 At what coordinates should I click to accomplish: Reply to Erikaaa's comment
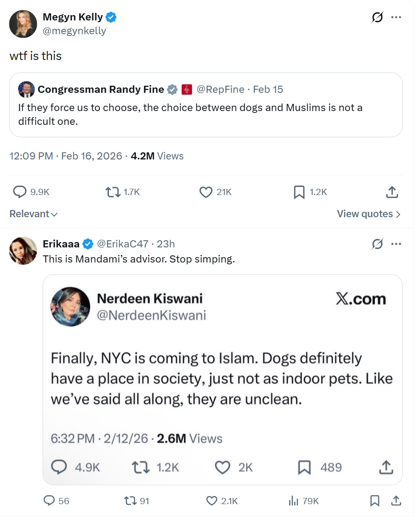pyautogui.click(x=49, y=501)
